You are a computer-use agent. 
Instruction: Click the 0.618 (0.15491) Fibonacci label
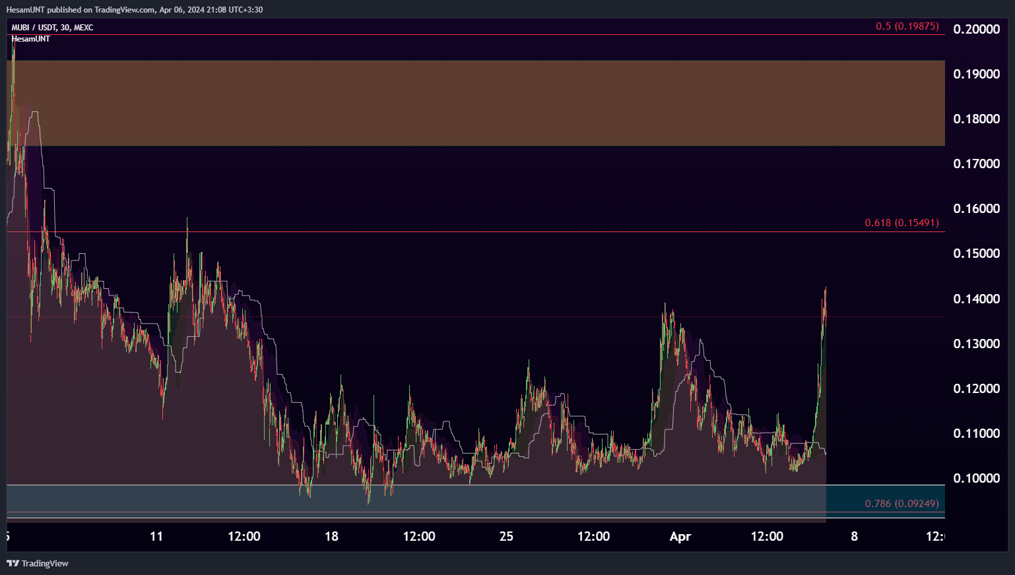(901, 223)
